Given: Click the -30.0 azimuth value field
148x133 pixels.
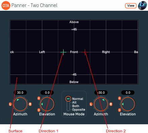Looking at the screenshot, I should click(101, 93).
